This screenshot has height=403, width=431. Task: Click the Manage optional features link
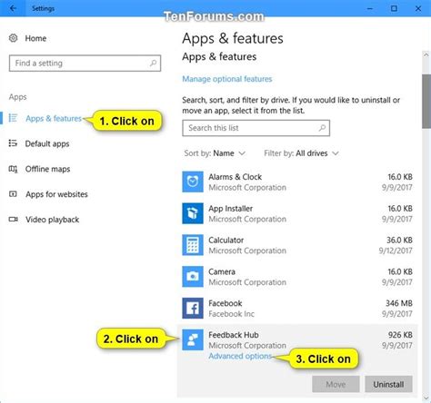[227, 79]
